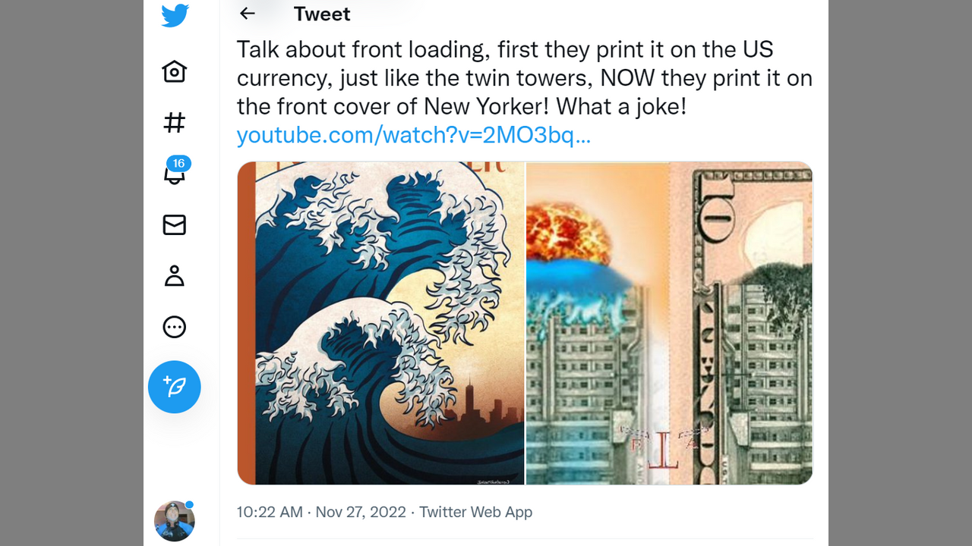Viewport: 972px width, 546px height.
Task: Open the youtube.com/watch link
Action: tap(414, 135)
